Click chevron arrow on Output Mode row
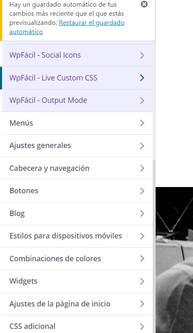 click(x=142, y=100)
